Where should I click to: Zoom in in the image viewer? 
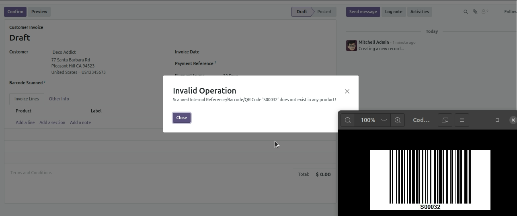pos(398,120)
